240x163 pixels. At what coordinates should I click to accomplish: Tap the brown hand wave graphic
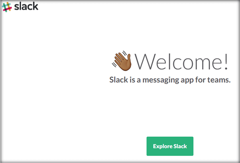tap(122, 61)
